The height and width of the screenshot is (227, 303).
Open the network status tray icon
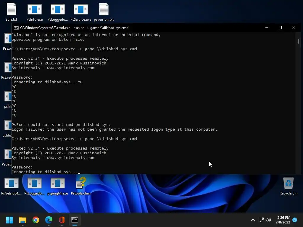(x=261, y=220)
